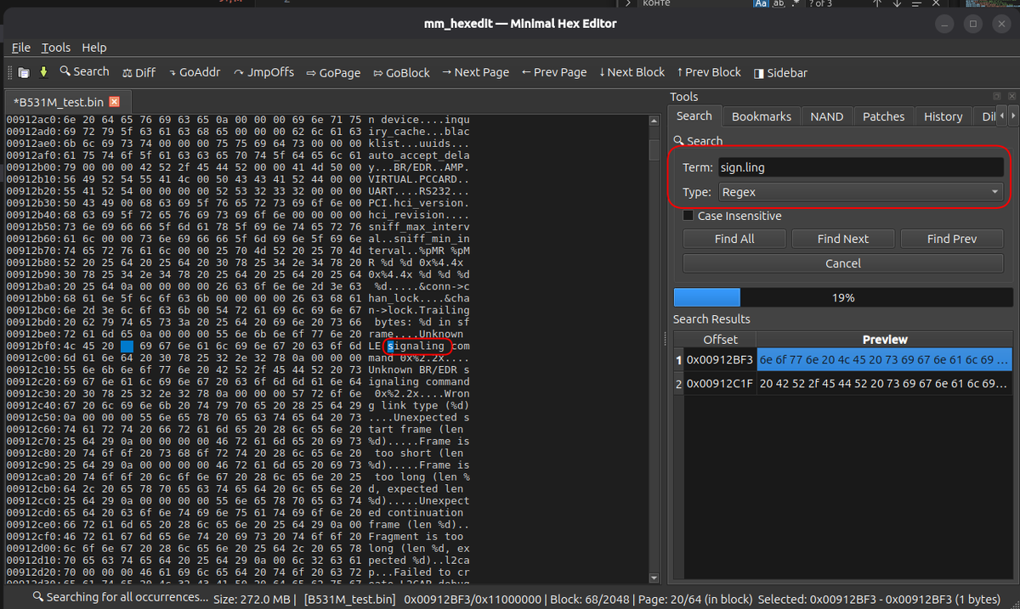
Task: Switch to the NAND tab
Action: click(826, 116)
